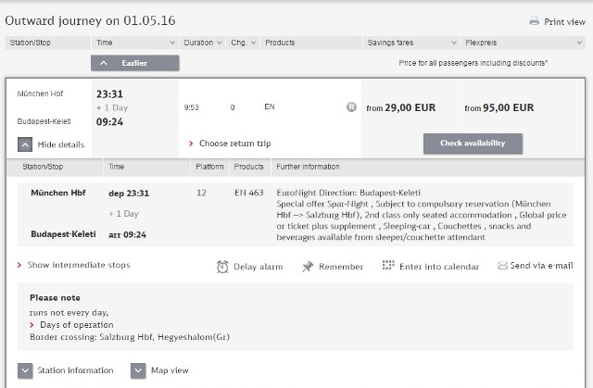Viewport: 593px width, 388px height.
Task: Show earlier connections with Earlier button
Action: 135,63
